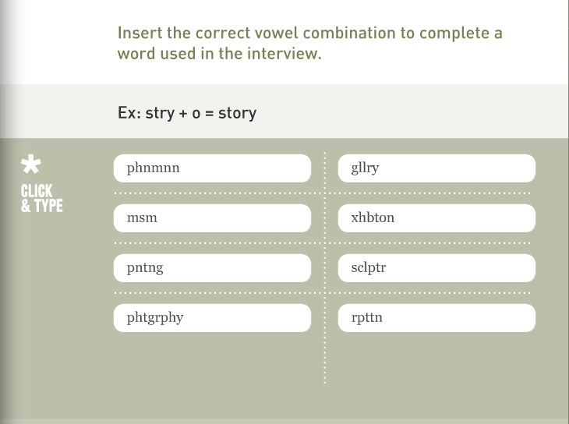Click the 'sclptr' text field
569x424 pixels.
point(437,268)
